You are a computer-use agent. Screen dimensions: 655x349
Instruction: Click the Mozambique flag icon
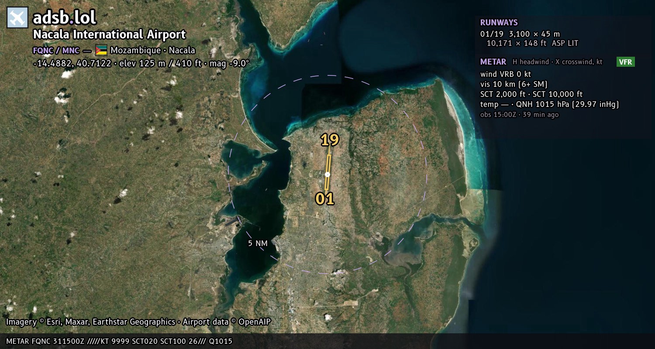(101, 50)
